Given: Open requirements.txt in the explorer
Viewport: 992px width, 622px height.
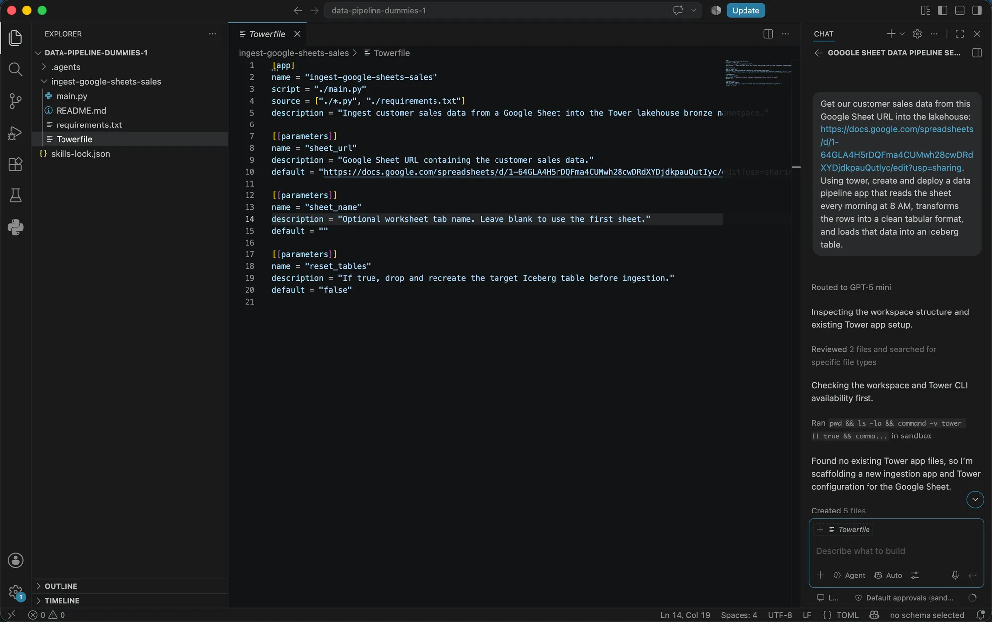Looking at the screenshot, I should coord(129,124).
